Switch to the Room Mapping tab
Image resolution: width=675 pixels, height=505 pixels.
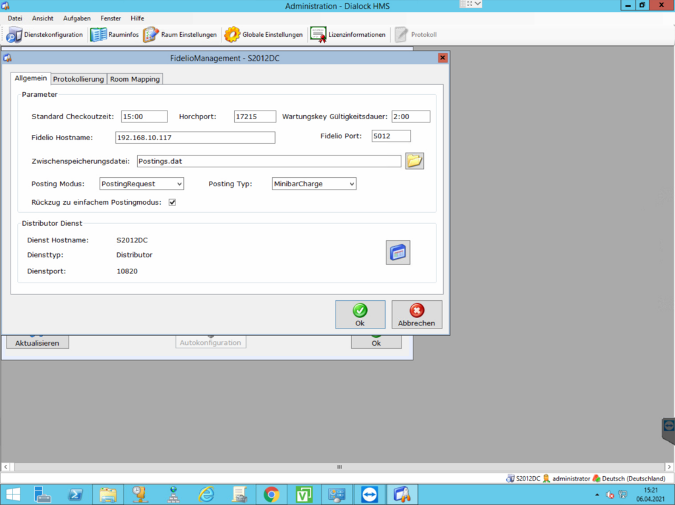click(134, 79)
